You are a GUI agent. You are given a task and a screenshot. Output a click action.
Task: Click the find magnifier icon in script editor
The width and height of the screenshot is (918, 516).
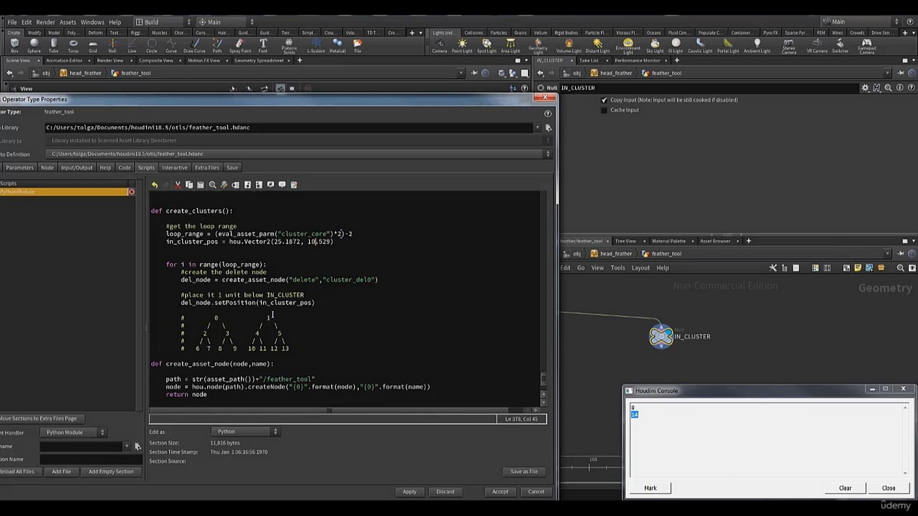[213, 185]
